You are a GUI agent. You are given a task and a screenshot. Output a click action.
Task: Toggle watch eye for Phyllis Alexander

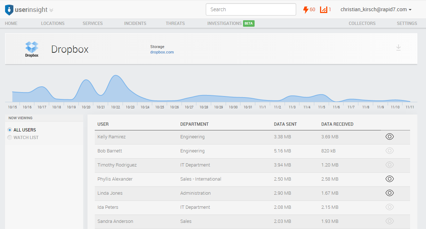pyautogui.click(x=389, y=179)
